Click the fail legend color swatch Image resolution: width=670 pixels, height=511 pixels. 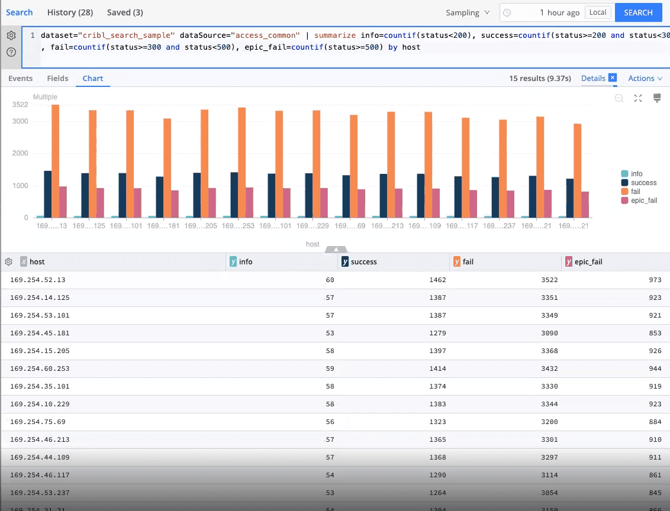click(x=624, y=192)
